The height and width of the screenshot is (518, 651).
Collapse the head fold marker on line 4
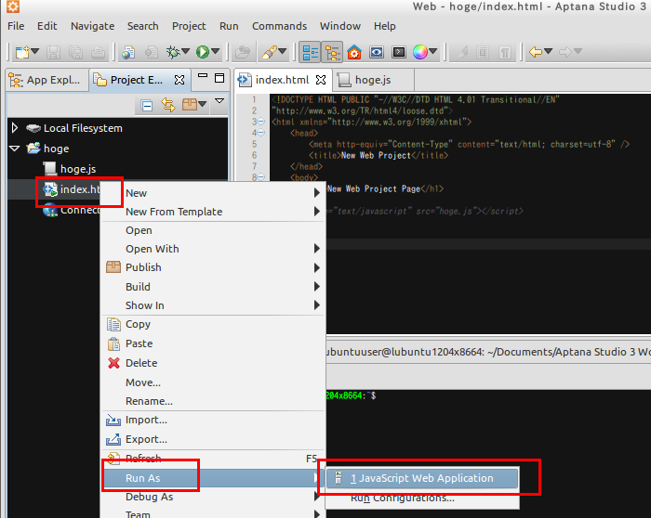click(x=261, y=133)
